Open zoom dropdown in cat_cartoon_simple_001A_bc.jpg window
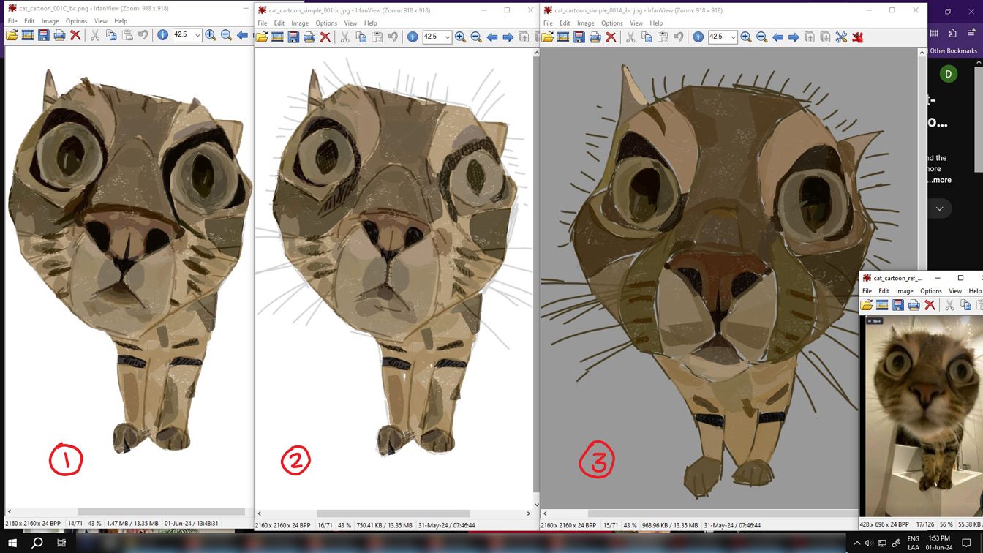Screen dimensions: 983x553 point(733,37)
